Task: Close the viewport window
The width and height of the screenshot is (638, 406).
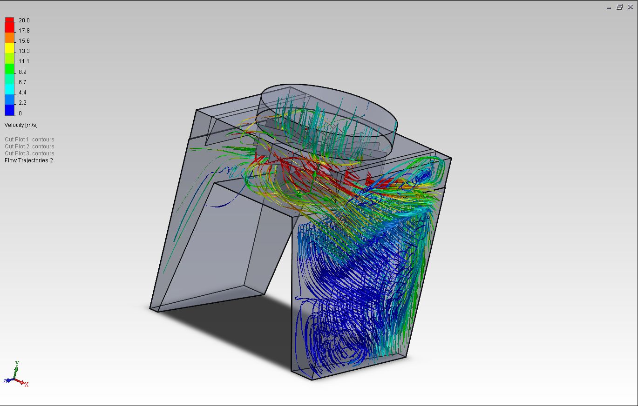Action: coord(630,7)
